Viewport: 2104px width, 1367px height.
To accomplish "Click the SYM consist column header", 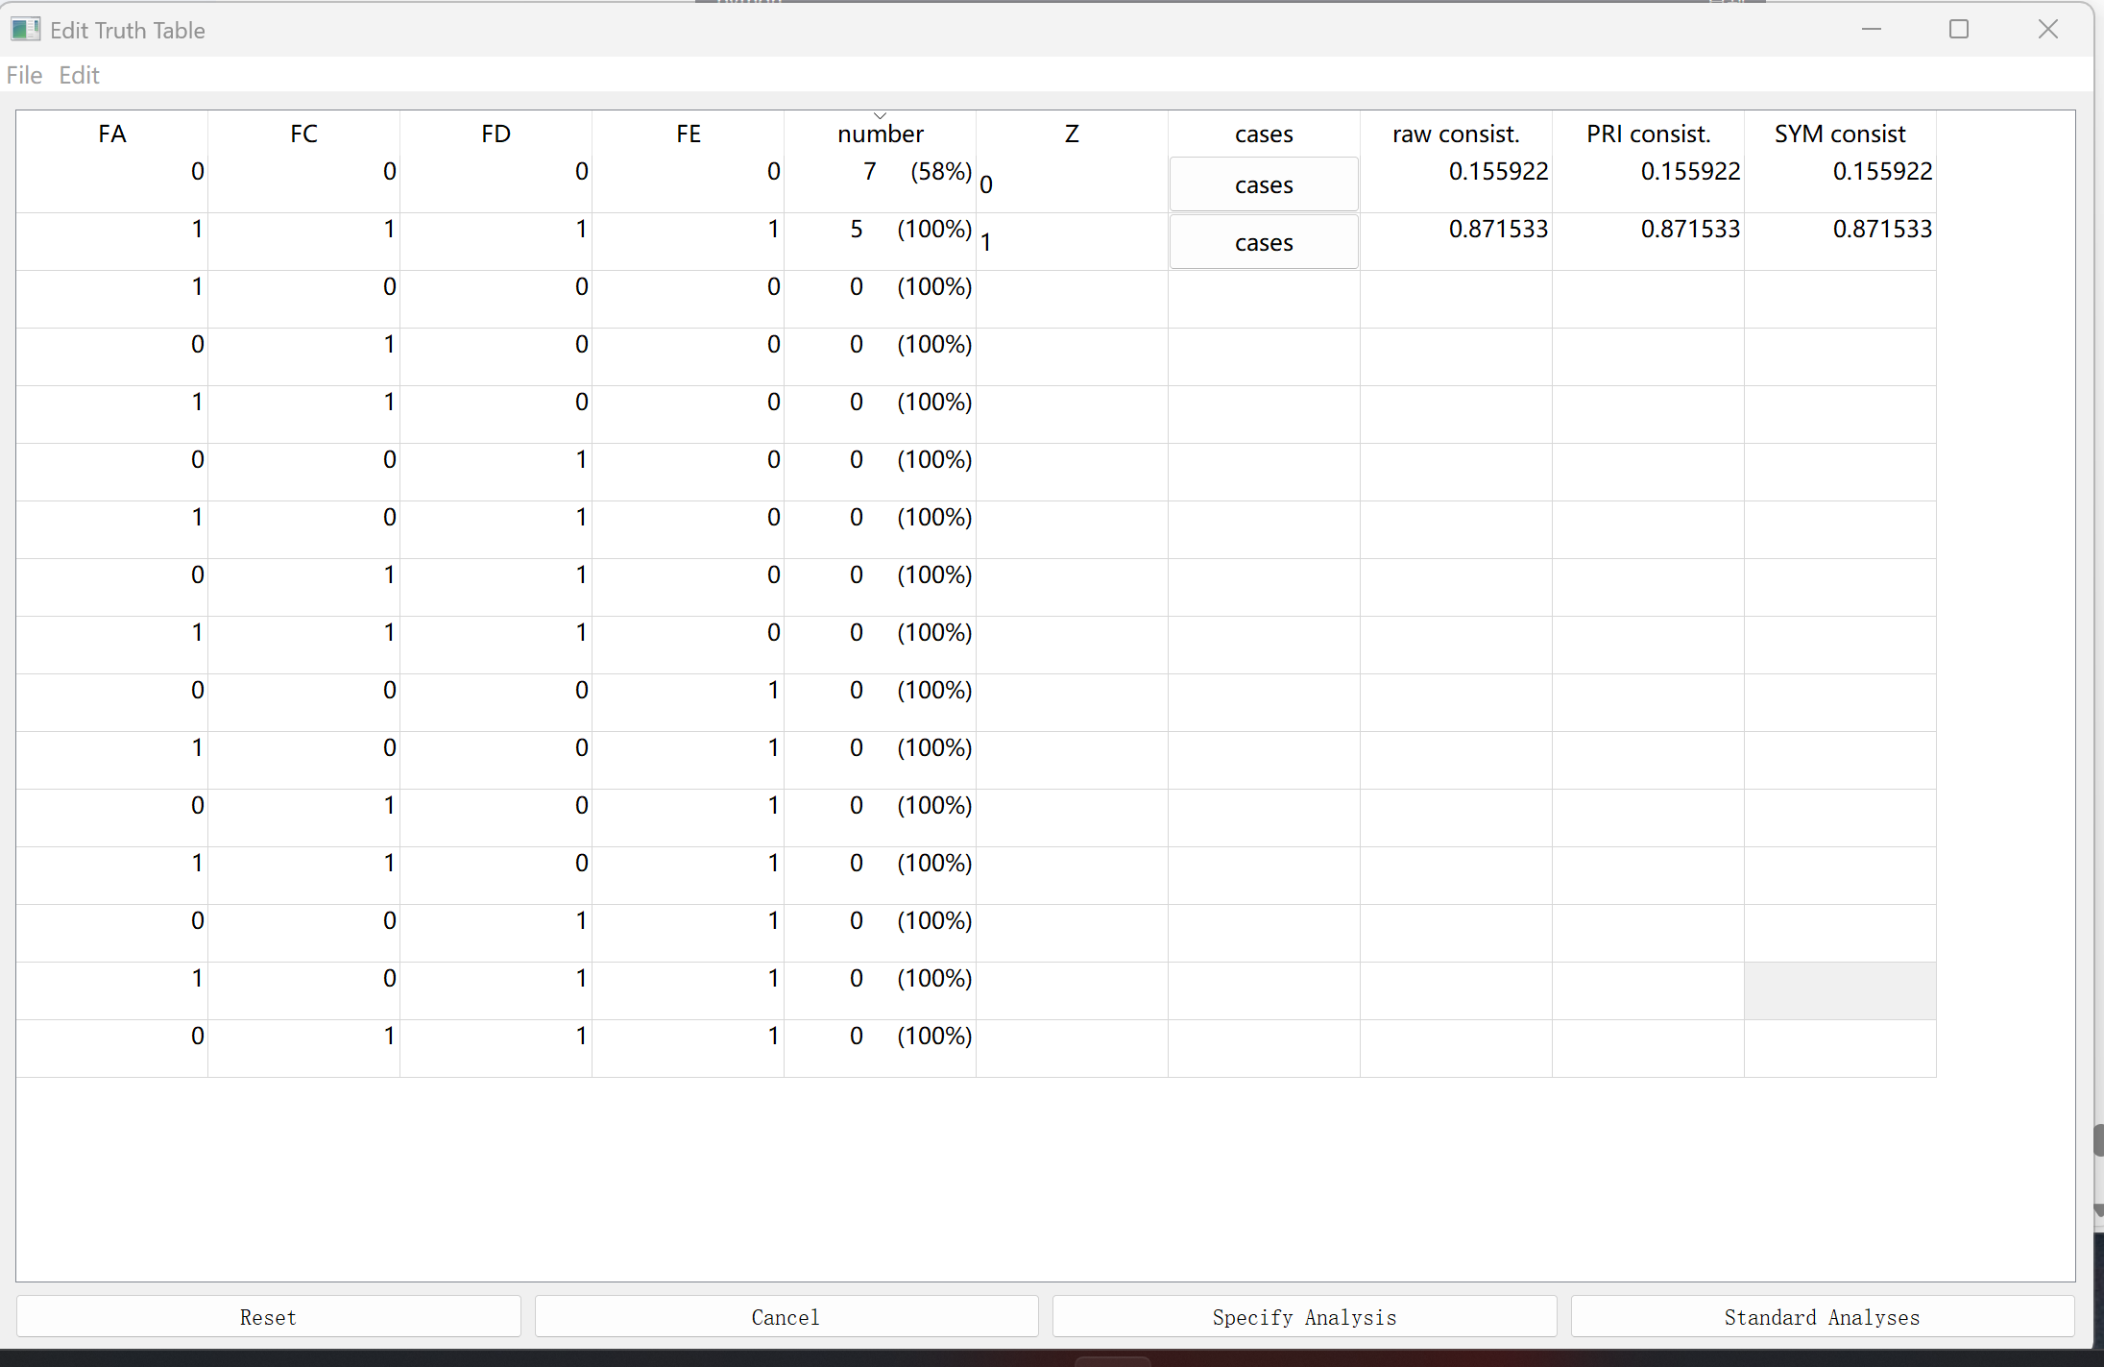I will click(1839, 134).
